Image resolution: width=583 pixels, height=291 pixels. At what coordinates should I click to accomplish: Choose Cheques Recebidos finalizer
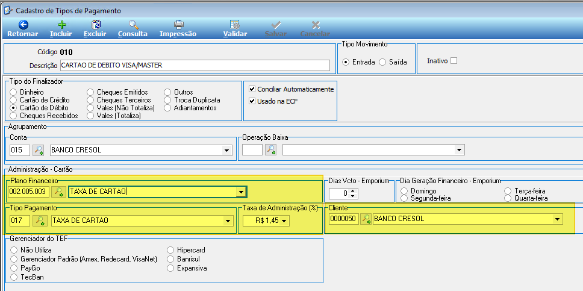click(x=13, y=116)
